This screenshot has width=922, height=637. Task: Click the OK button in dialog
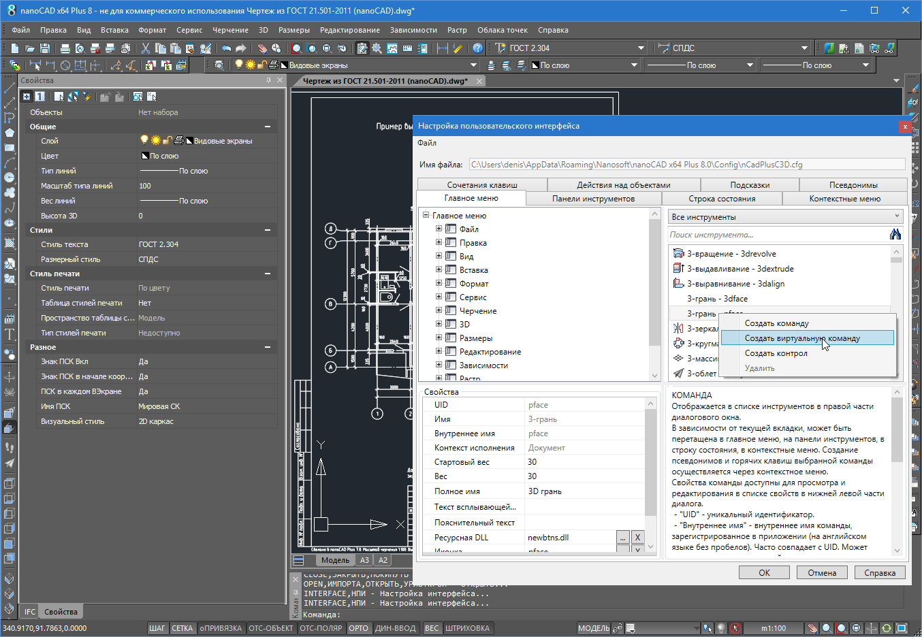[764, 573]
